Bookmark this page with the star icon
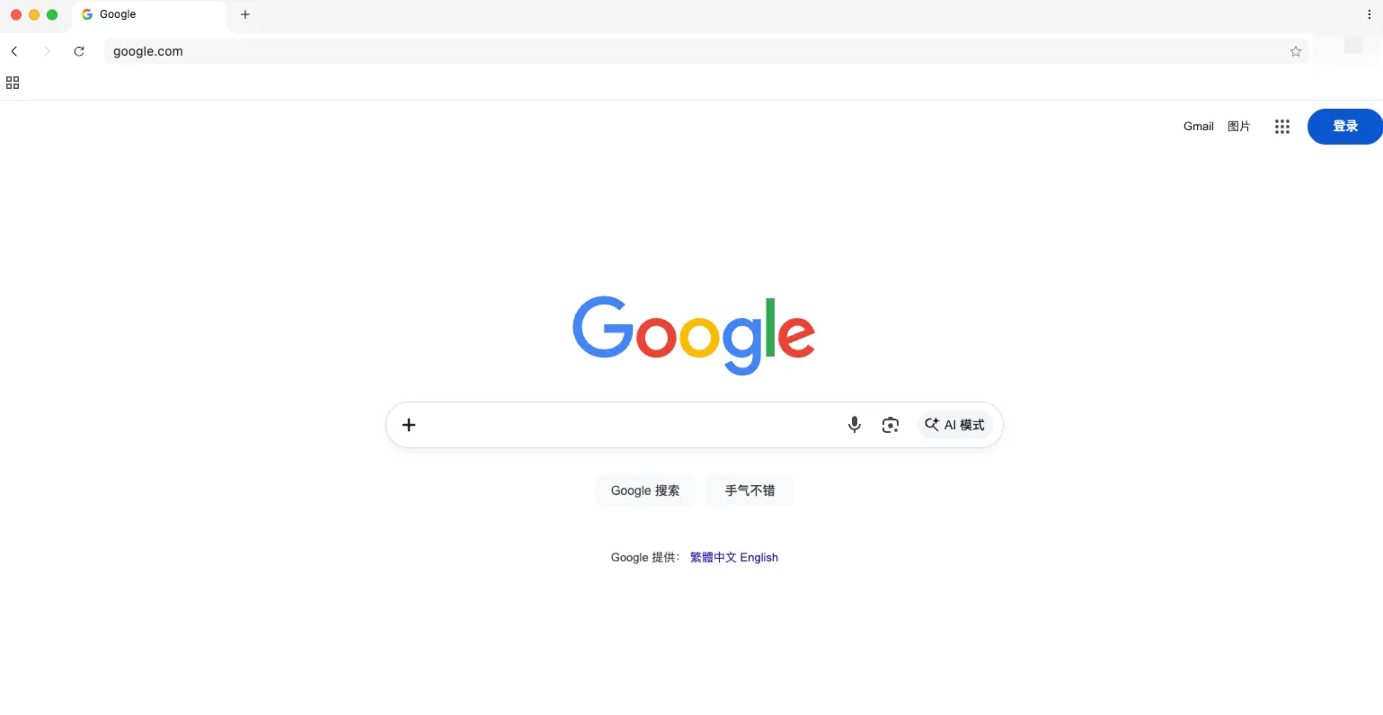 [x=1296, y=51]
